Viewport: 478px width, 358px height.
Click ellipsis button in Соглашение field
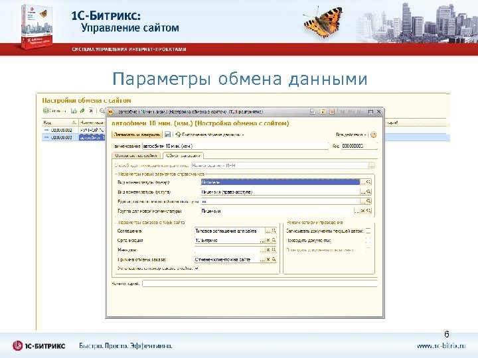pyautogui.click(x=268, y=231)
